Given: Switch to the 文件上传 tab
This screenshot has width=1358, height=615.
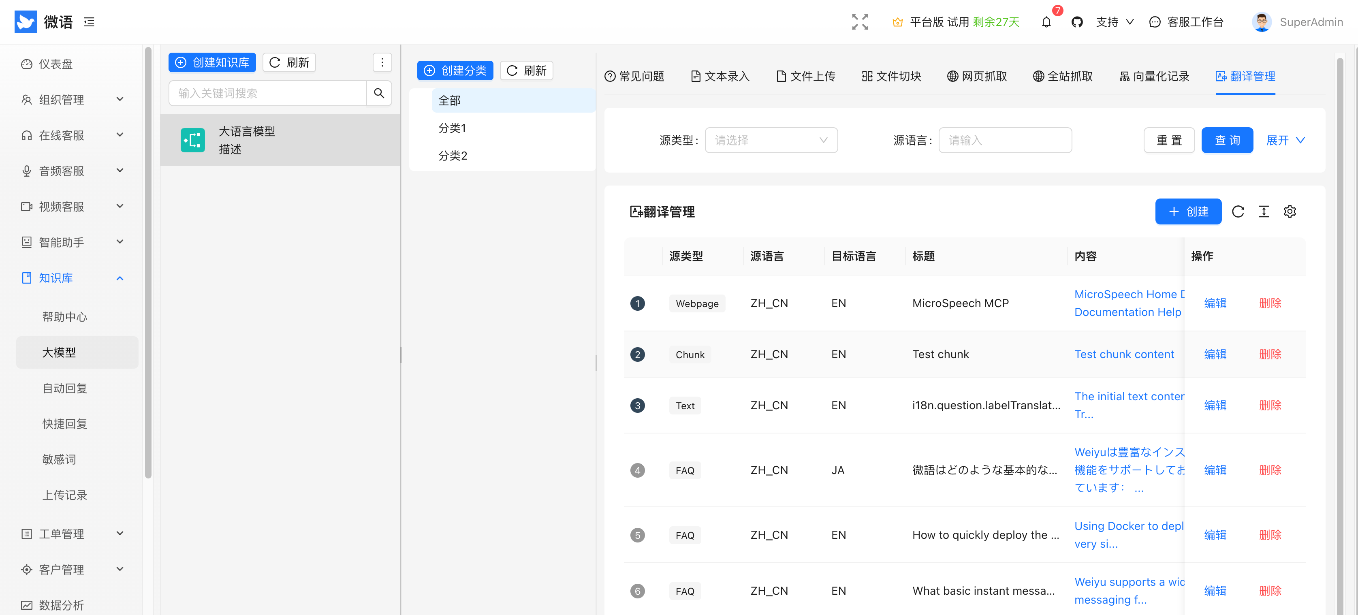Looking at the screenshot, I should click(805, 77).
